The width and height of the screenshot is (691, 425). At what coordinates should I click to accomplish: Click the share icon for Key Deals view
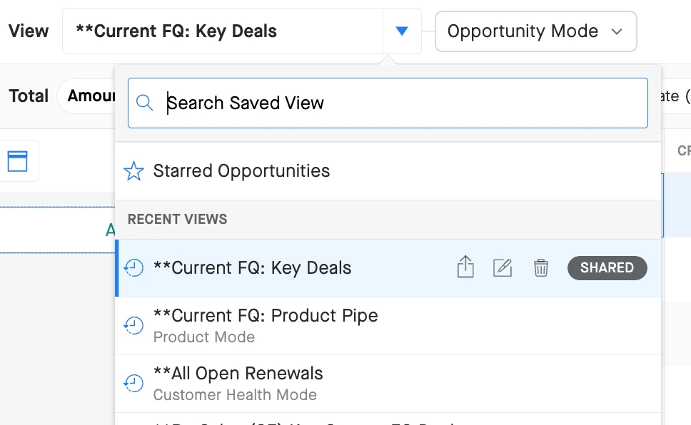coord(465,268)
